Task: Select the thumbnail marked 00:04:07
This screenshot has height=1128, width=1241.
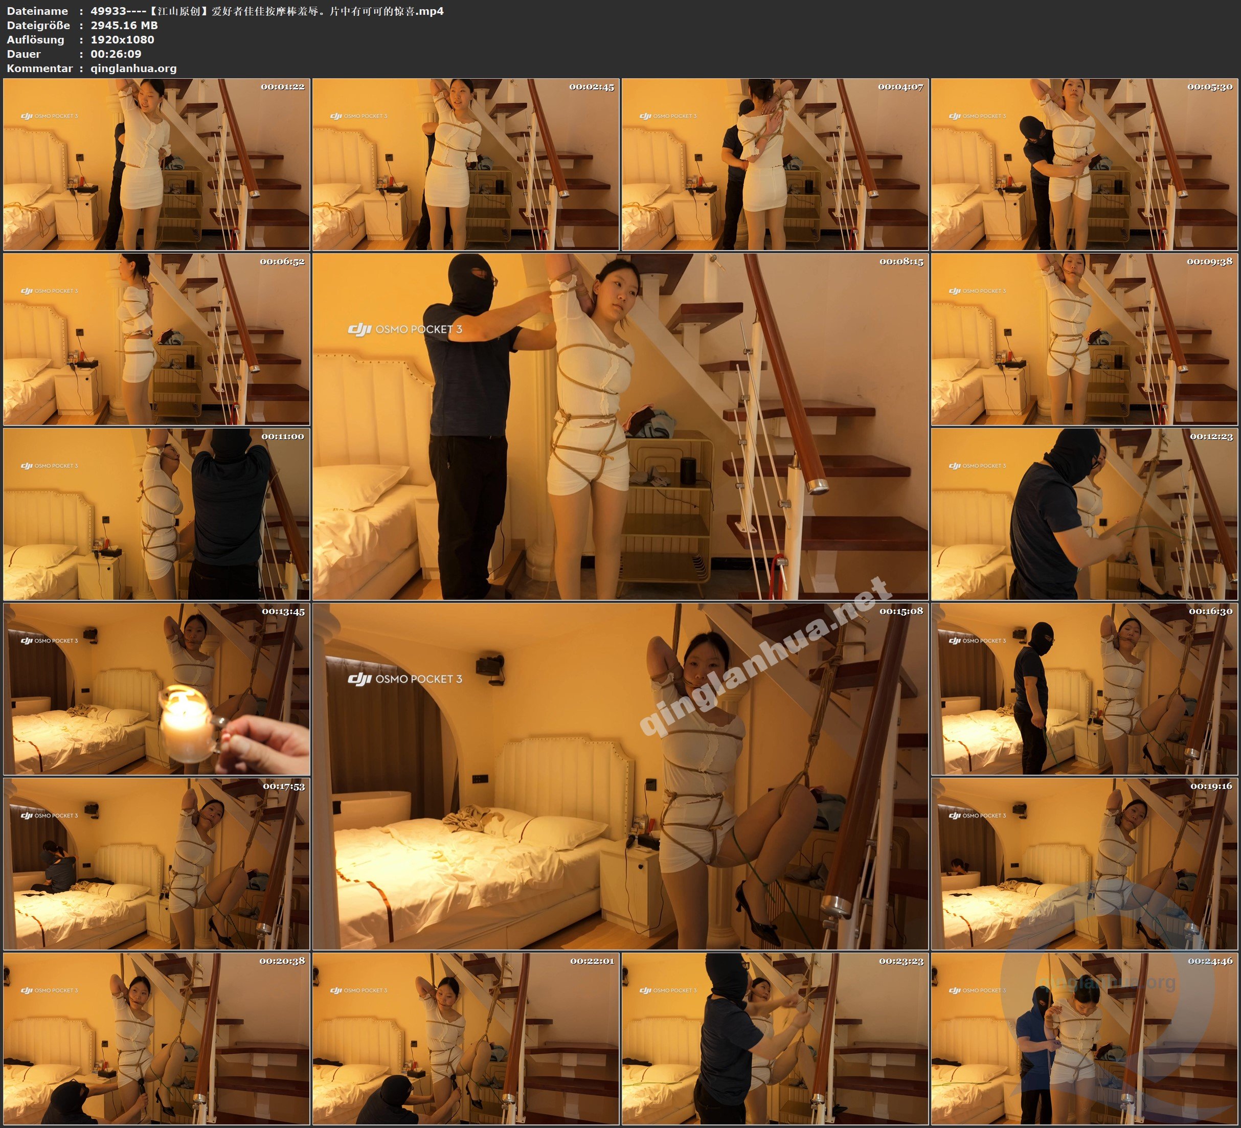Action: pyautogui.click(x=774, y=165)
